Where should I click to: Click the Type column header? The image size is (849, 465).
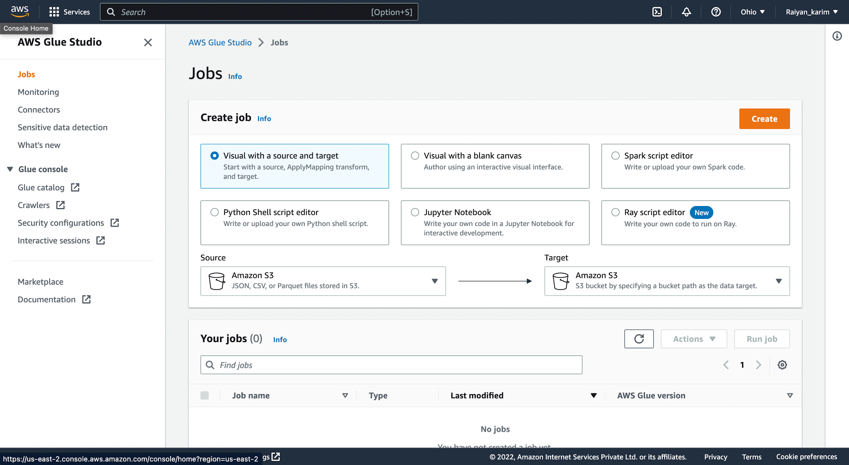point(378,395)
